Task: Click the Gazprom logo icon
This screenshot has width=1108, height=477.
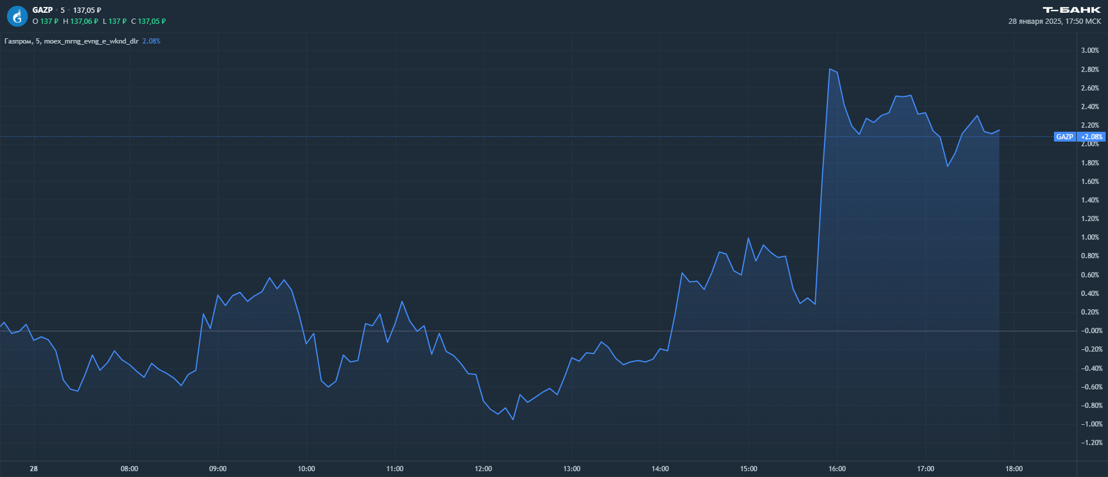Action: 17,16
